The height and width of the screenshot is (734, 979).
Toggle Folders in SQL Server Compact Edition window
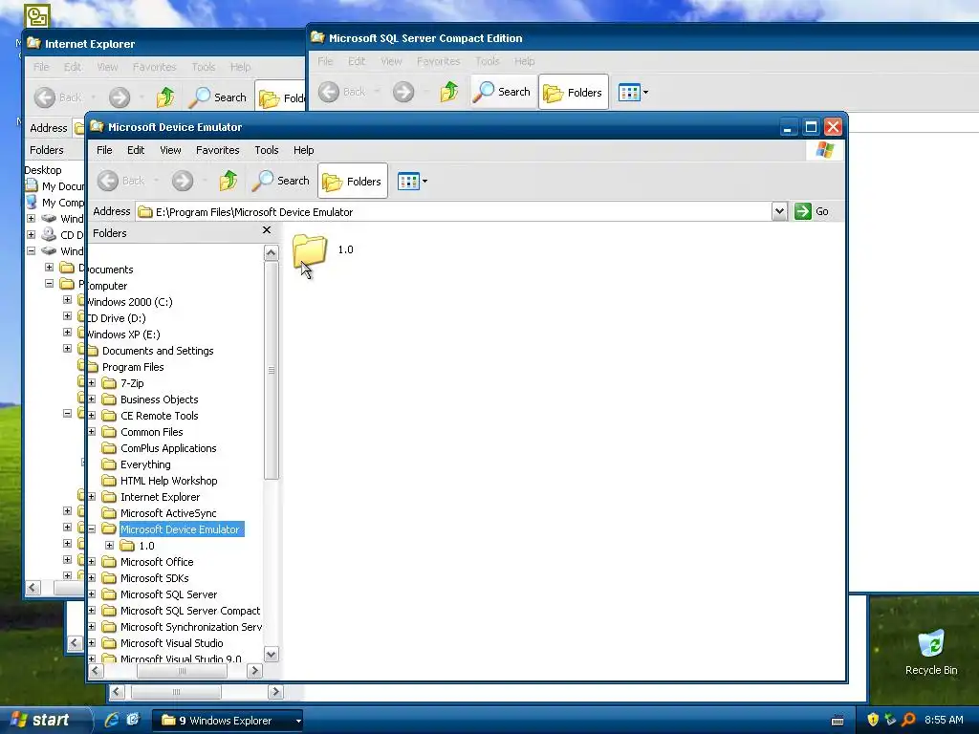pos(574,93)
